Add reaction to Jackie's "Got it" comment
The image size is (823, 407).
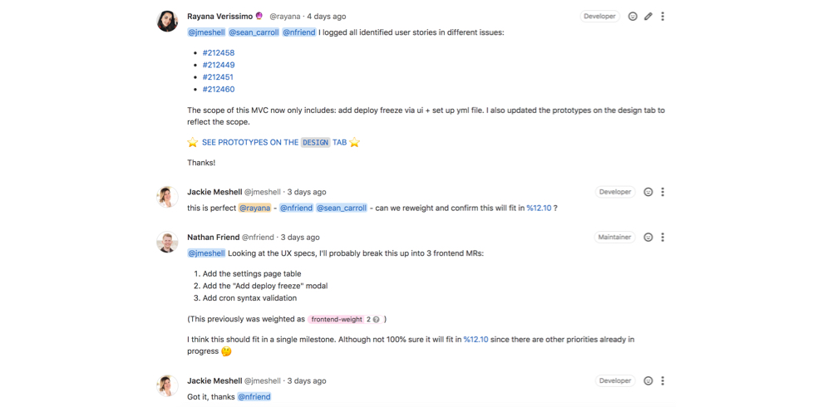point(648,380)
